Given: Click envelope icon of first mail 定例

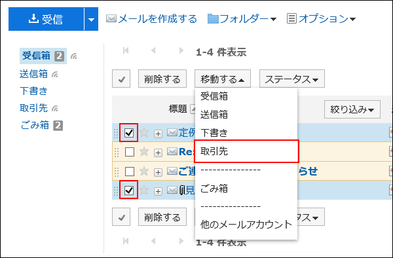Looking at the screenshot, I should (x=172, y=132).
